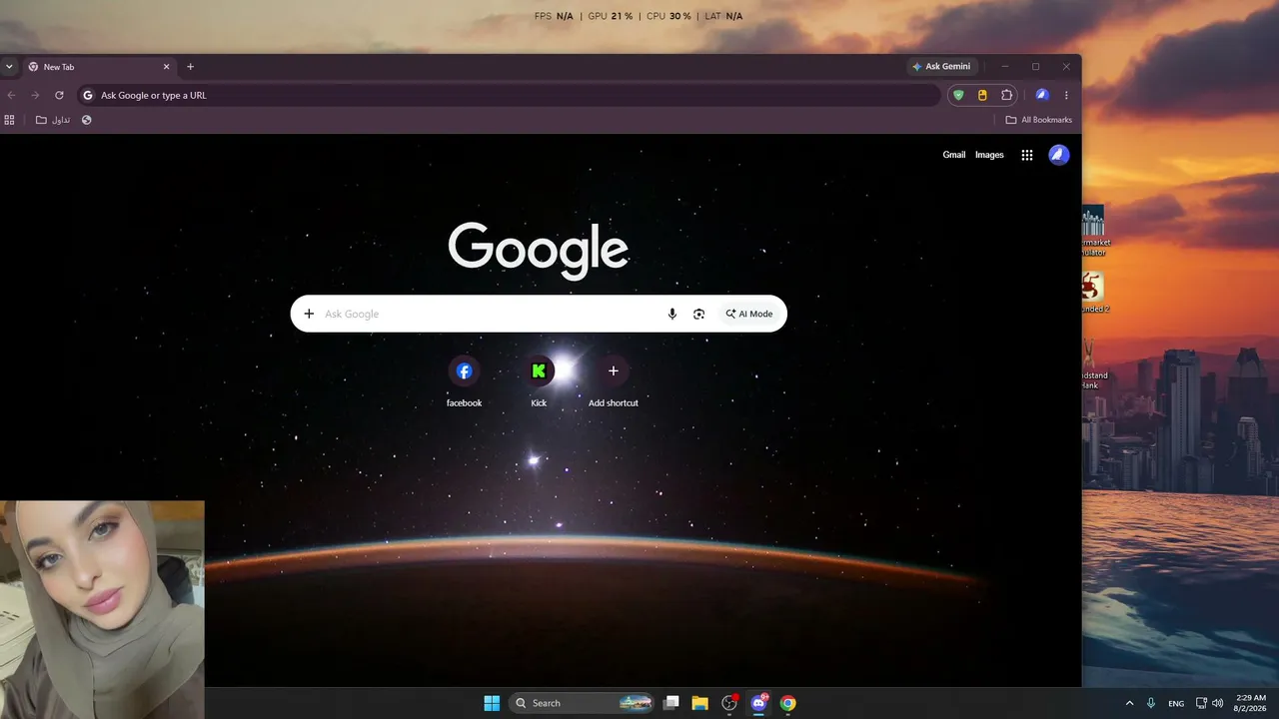1279x719 pixels.
Task: Open File Explorer from the taskbar
Action: pos(700,703)
